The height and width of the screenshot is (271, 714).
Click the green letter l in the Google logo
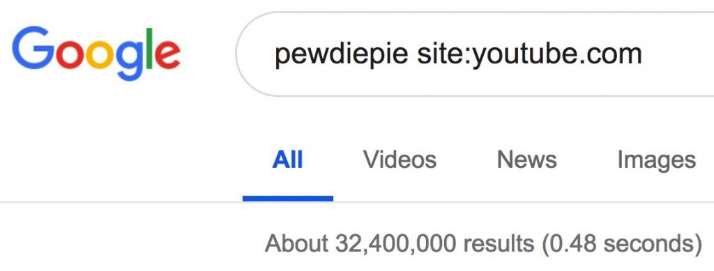pyautogui.click(x=149, y=48)
